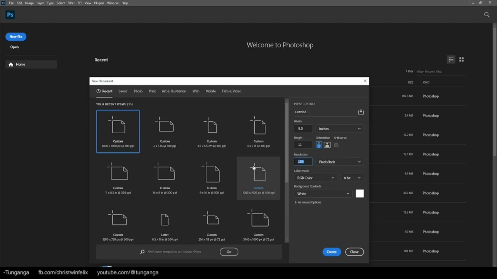Screen dimensions: 497x279
Task: Select portrait orientation icon
Action: 319,145
